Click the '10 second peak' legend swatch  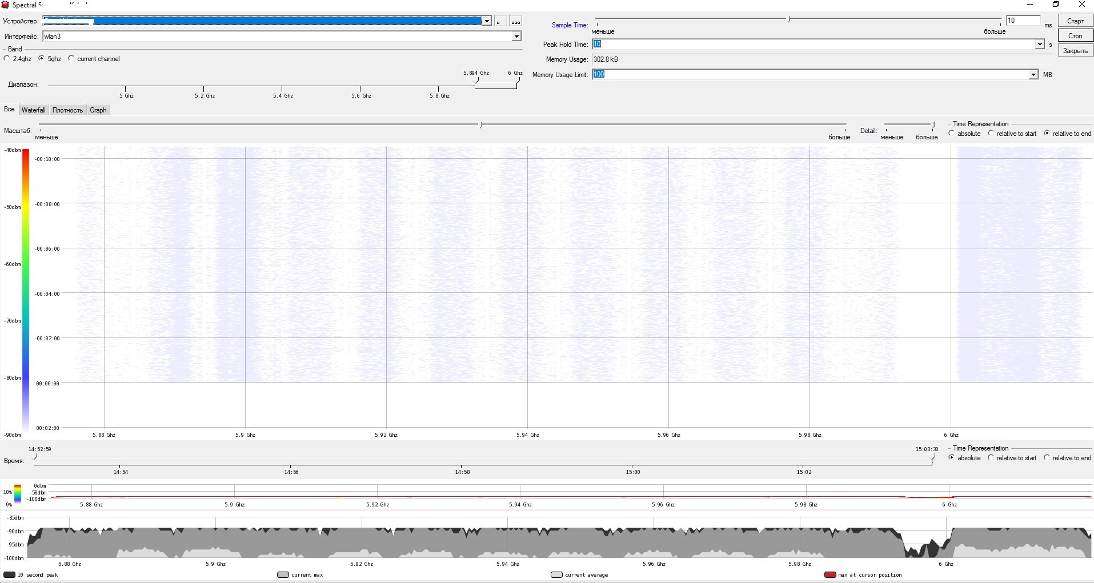click(x=9, y=575)
